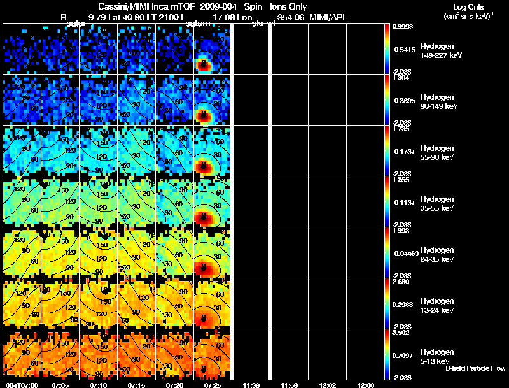This screenshot has width=509, height=388.
Task: Click the 'Hydrogen 13-24 keV' label
Action: [x=437, y=306]
